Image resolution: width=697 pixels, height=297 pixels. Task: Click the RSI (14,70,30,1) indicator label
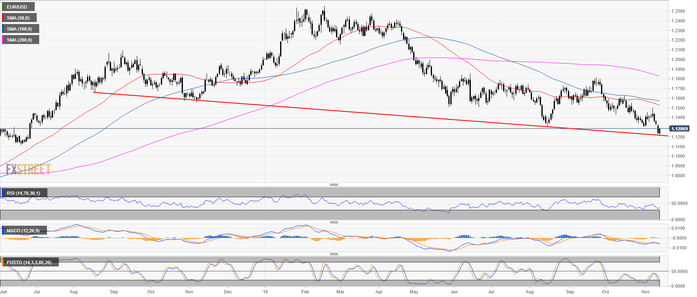tap(24, 193)
